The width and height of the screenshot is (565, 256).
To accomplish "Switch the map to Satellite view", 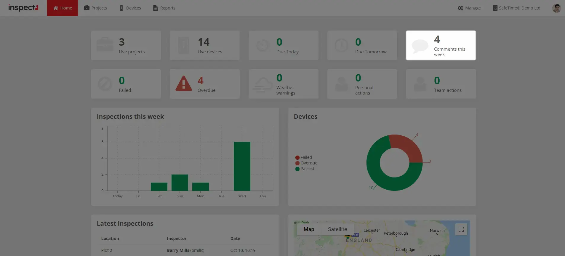I will 337,229.
